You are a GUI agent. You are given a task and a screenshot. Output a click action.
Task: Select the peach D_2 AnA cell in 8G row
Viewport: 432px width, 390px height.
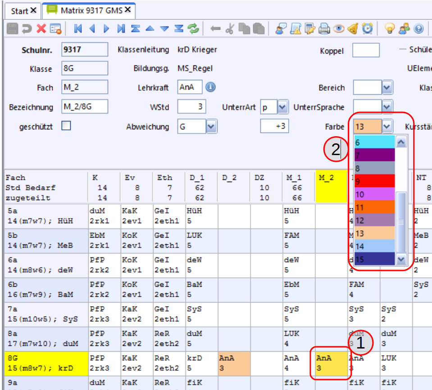click(234, 363)
